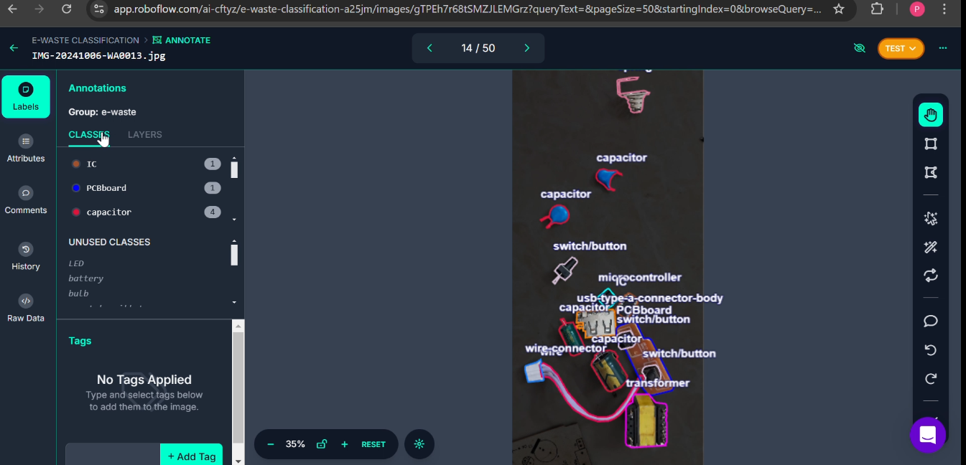Screen dimensions: 966x465
Task: Open the browser profile avatar
Action: 917,9
